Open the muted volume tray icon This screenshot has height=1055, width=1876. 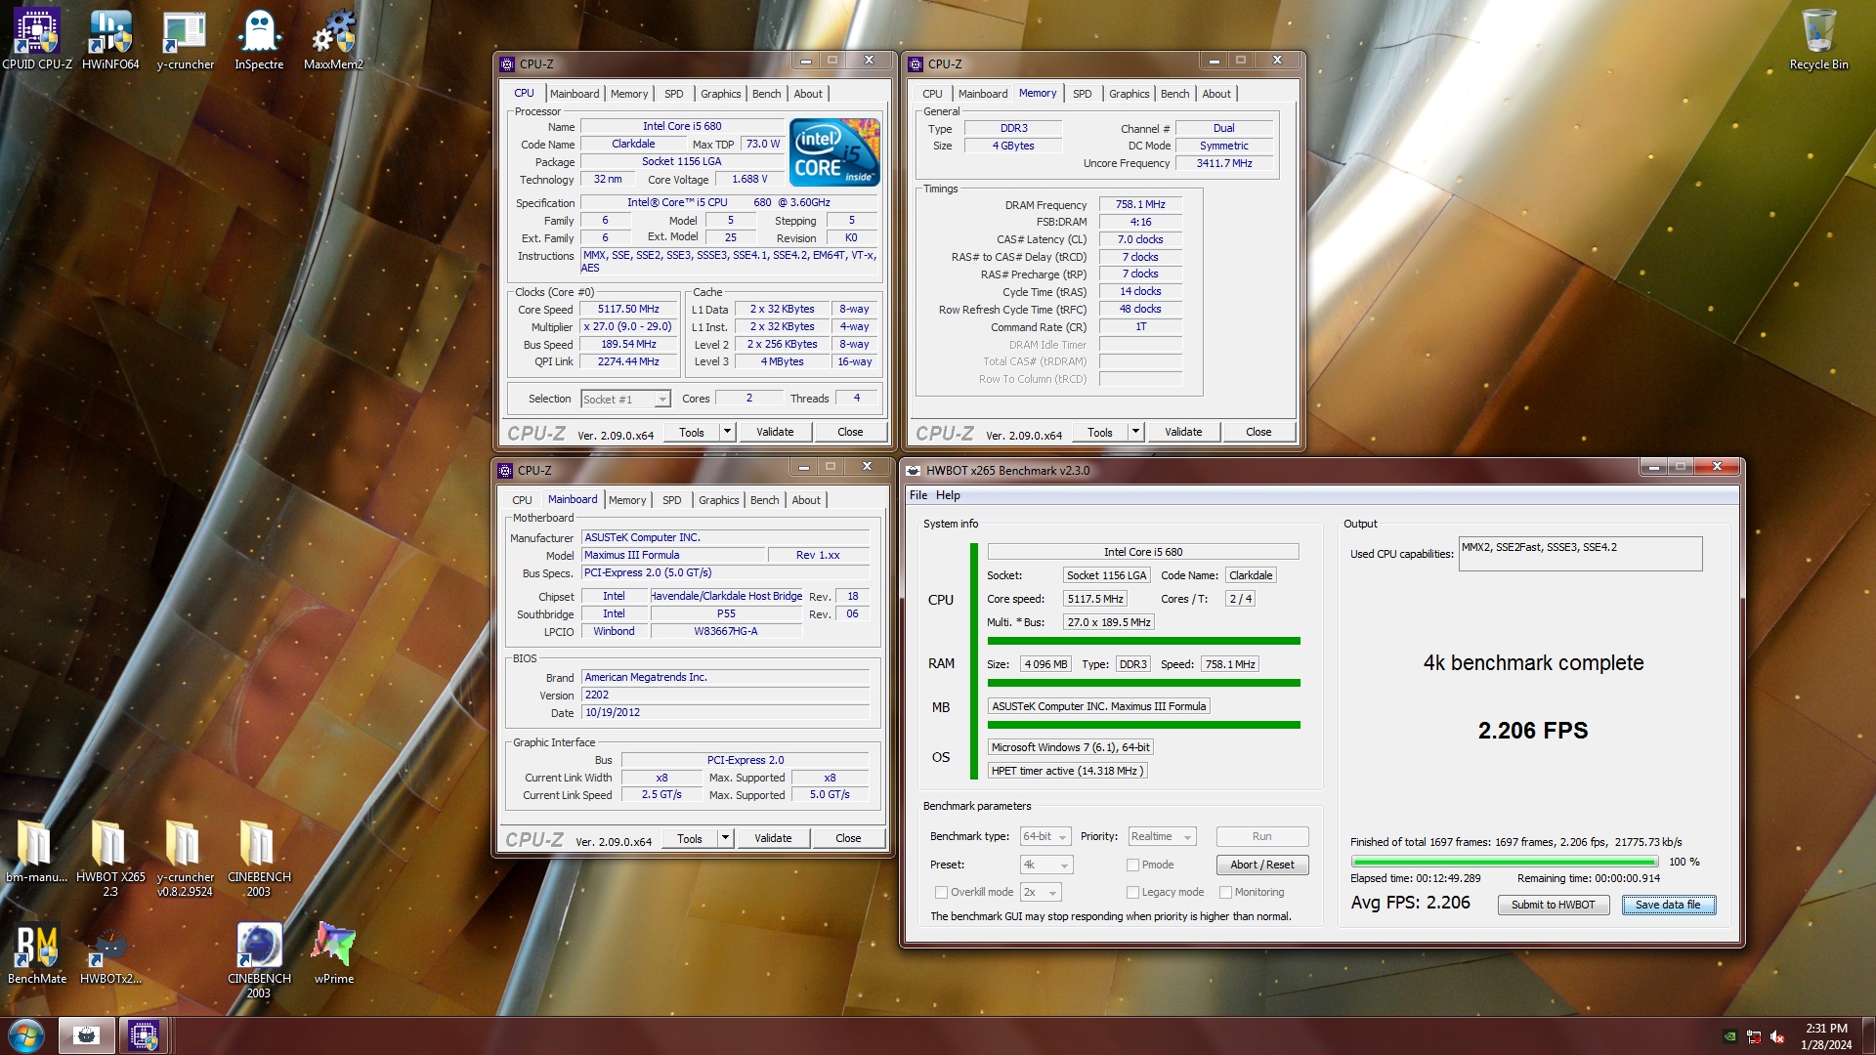tap(1777, 1036)
